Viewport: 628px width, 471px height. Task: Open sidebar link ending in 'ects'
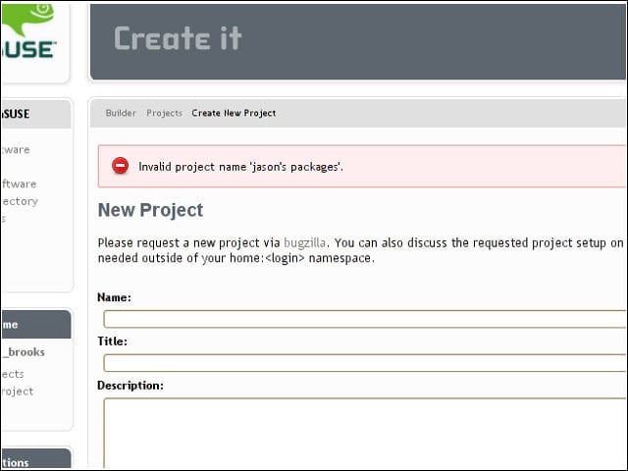13,374
